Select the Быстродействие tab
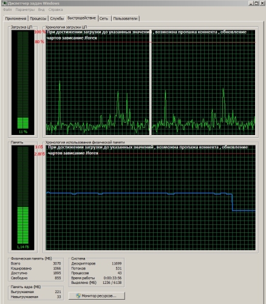This screenshot has height=304, width=266. click(x=81, y=18)
